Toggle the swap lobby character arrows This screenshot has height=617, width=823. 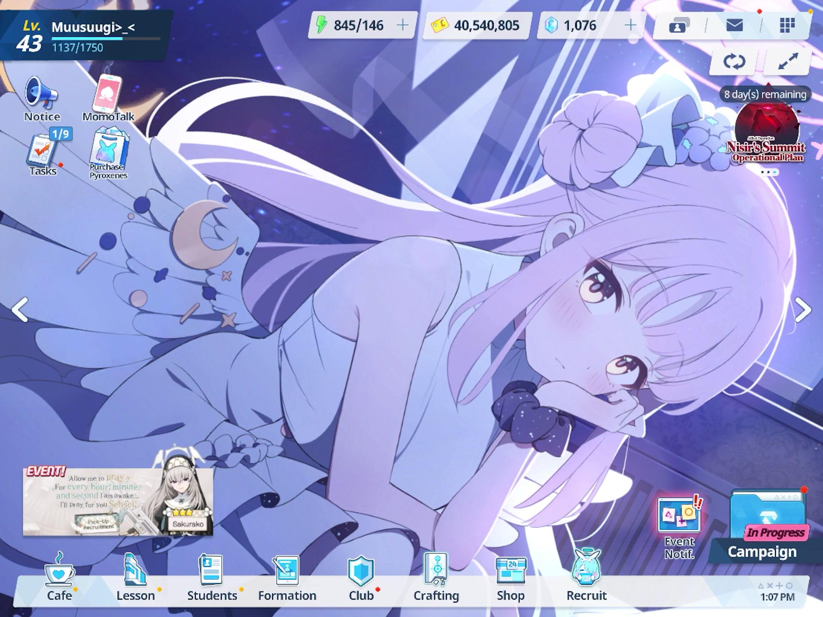point(734,62)
